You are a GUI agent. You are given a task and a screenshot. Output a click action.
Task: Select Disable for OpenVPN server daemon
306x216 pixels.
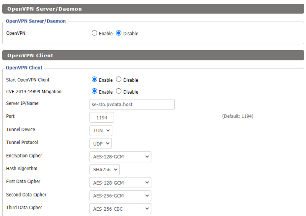pos(119,34)
